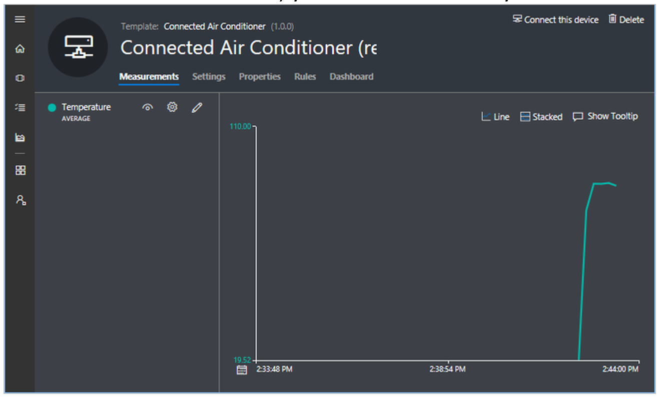Screen dimensions: 661x398
Task: Open Analytics chart sidebar icon
Action: [20, 137]
